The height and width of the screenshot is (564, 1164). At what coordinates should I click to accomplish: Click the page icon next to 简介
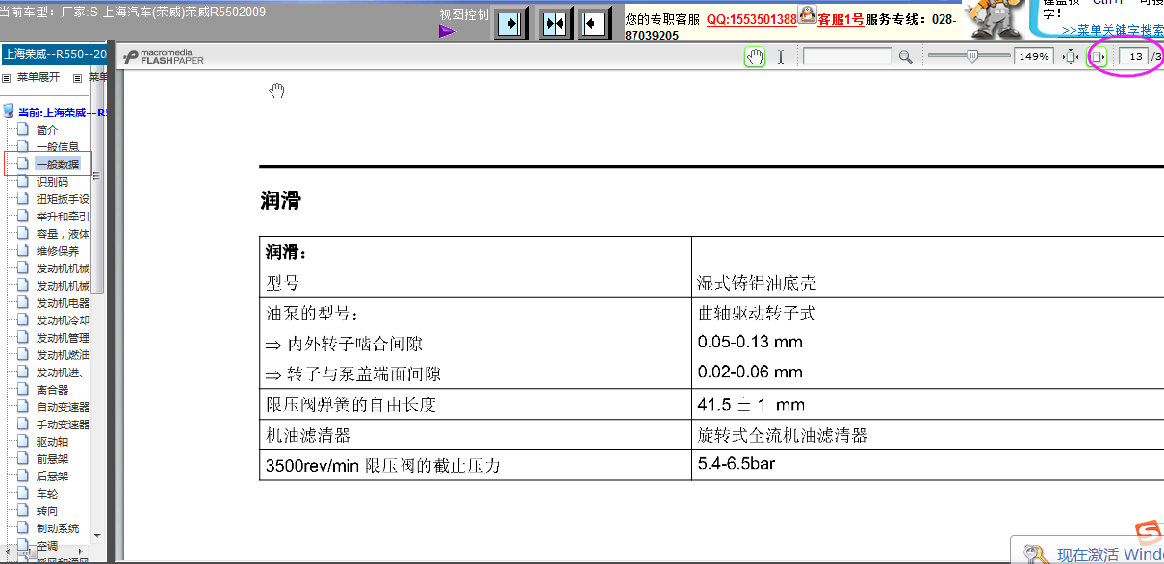point(24,129)
